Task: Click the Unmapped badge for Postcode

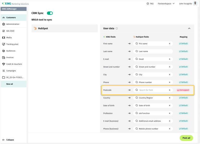Action: coord(183,90)
